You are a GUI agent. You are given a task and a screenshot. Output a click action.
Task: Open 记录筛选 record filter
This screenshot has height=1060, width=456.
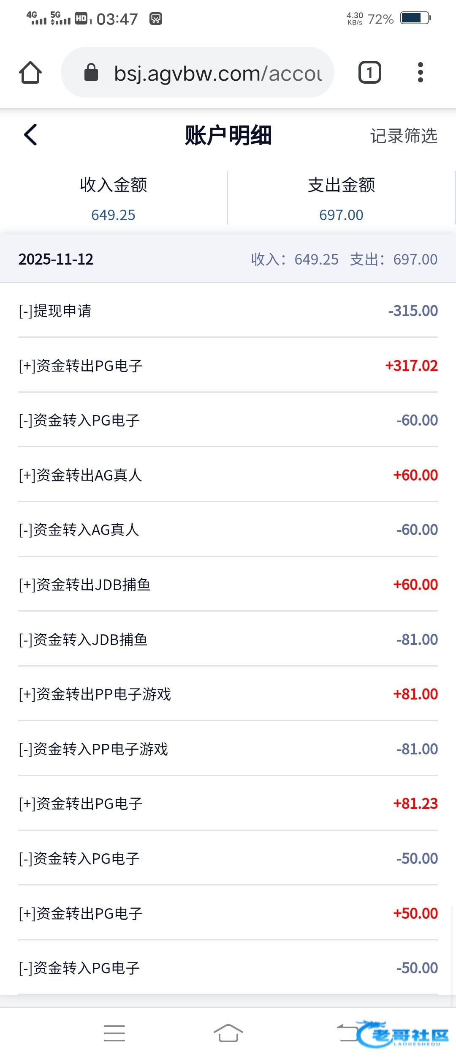[404, 136]
